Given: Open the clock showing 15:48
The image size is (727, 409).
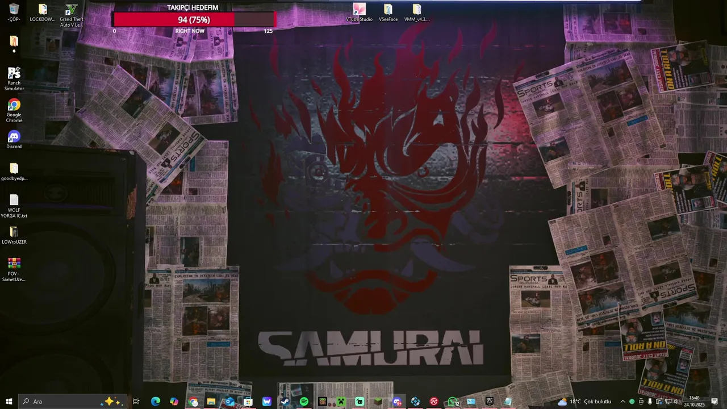Looking at the screenshot, I should click(694, 402).
